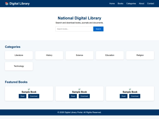Image resolution: width=159 pixels, height=119 pixels.
Task: Download the middle Sample Book
Action: click(x=84, y=96)
